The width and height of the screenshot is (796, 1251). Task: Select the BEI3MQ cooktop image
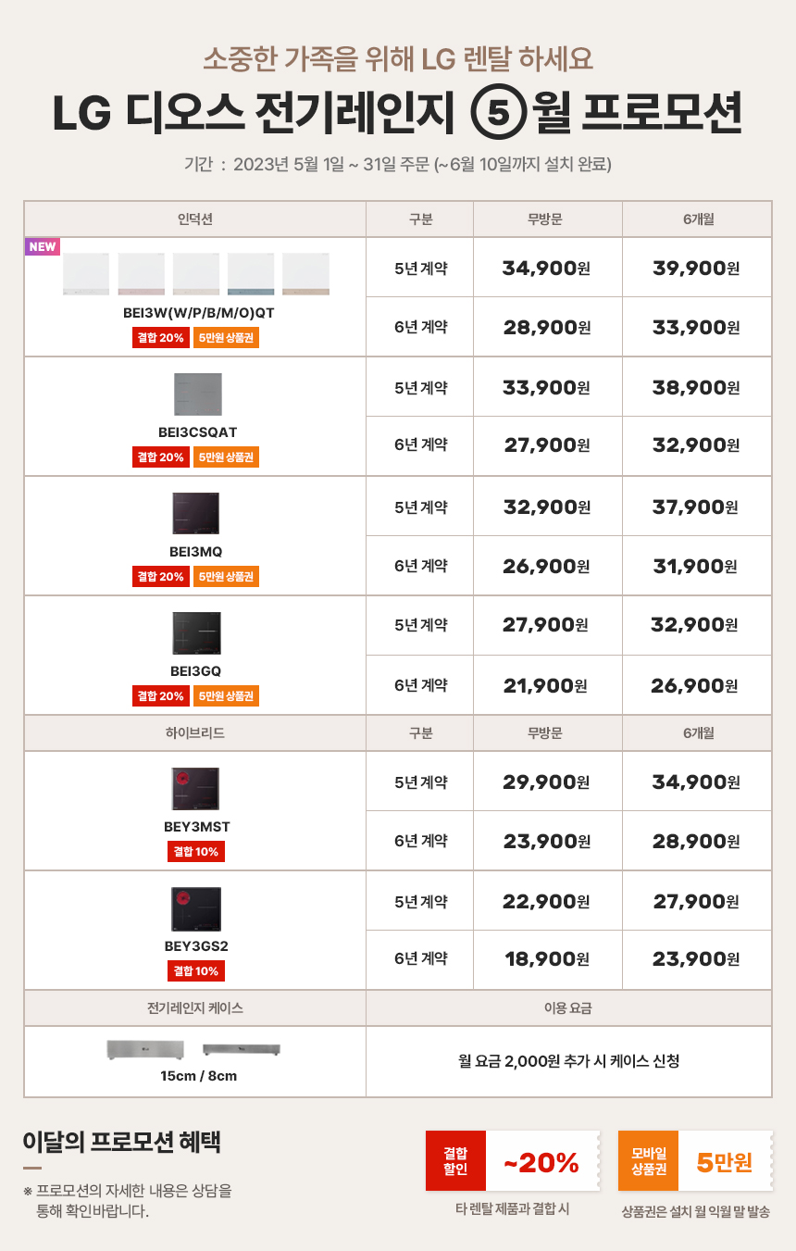pyautogui.click(x=195, y=514)
